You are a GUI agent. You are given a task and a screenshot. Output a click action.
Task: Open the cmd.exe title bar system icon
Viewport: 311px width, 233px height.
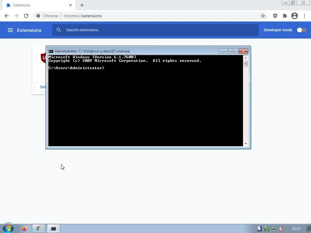point(51,51)
